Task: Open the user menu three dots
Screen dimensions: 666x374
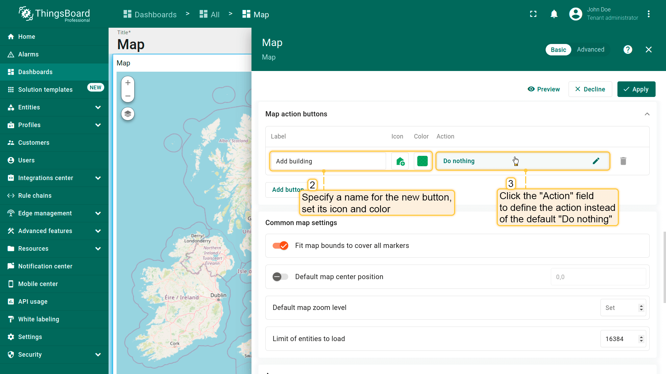Action: click(648, 14)
